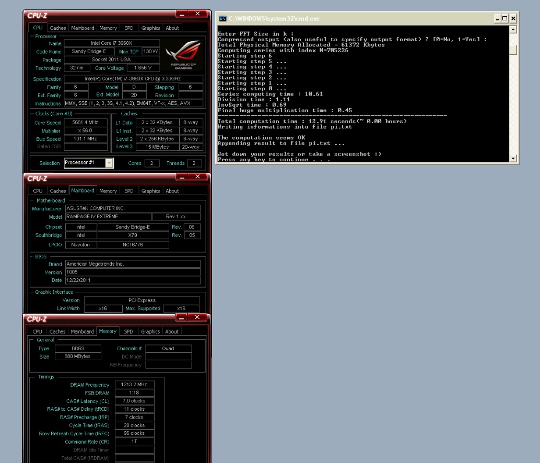Click the command rate value "1T"
This screenshot has height=463, width=540.
point(134,442)
